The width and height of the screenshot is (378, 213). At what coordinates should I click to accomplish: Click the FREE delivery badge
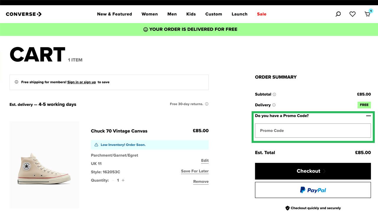(x=364, y=105)
